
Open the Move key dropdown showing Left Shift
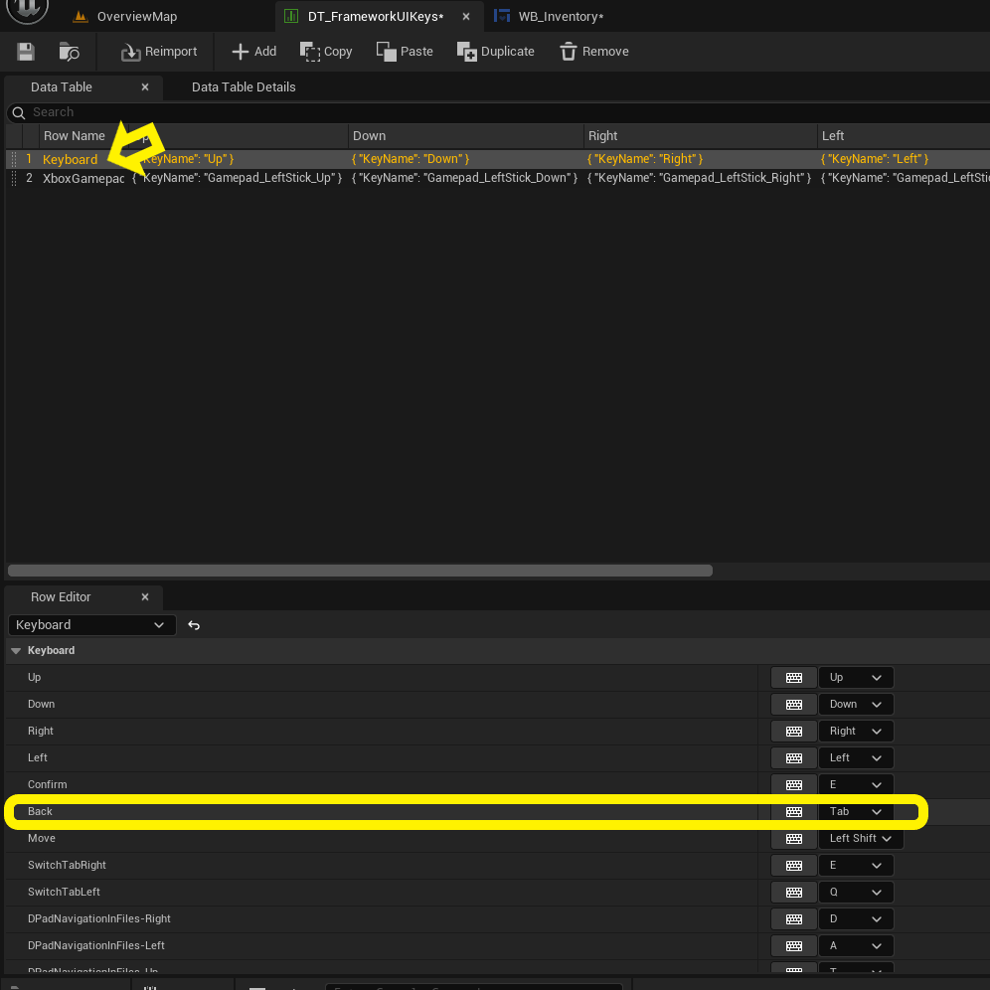click(x=861, y=839)
